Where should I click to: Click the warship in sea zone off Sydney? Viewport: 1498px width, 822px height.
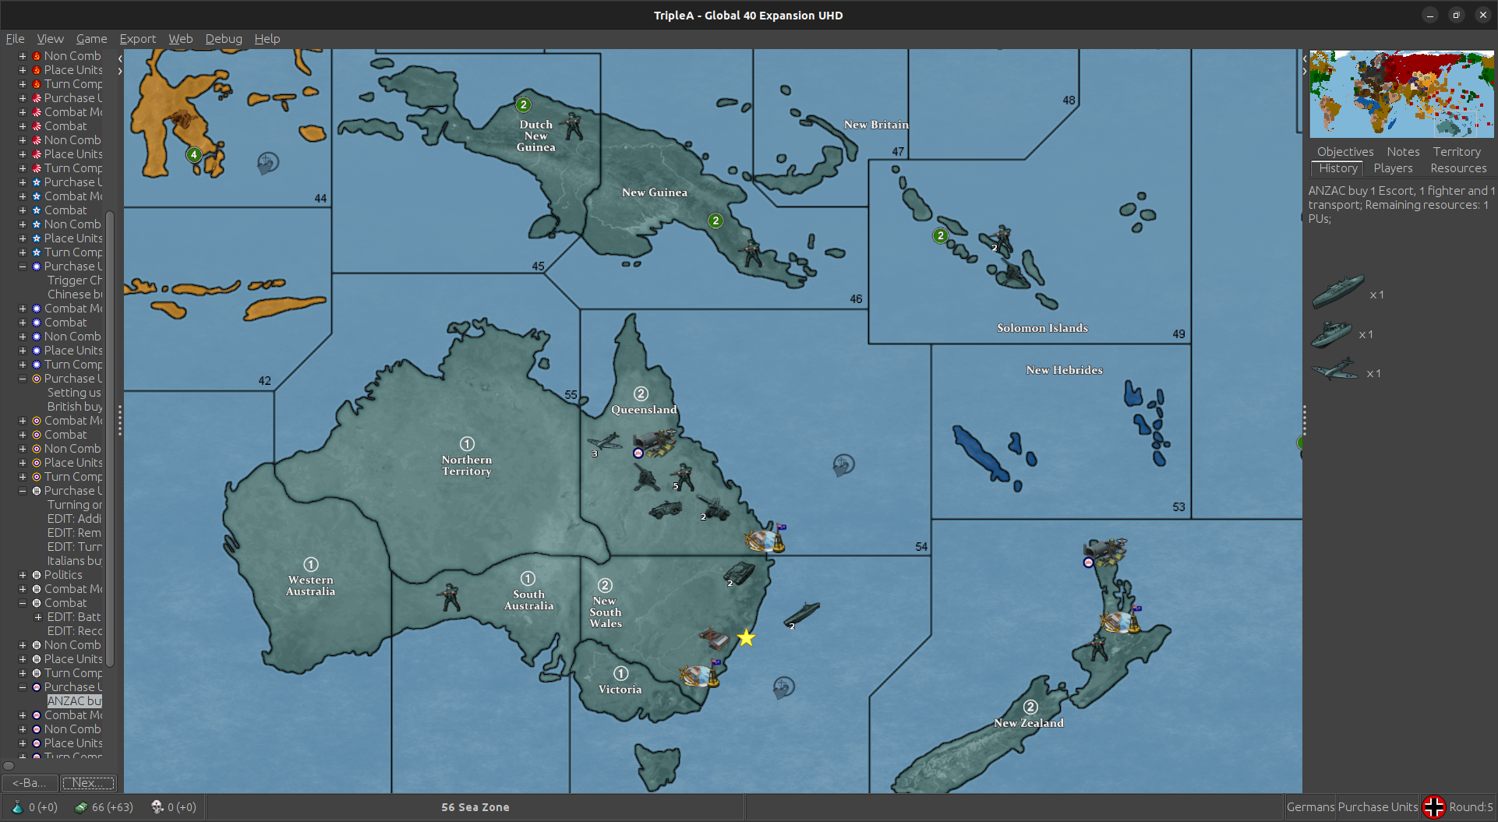[x=801, y=614]
